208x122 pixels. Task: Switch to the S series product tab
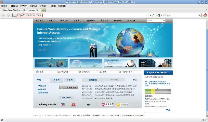click(x=70, y=80)
